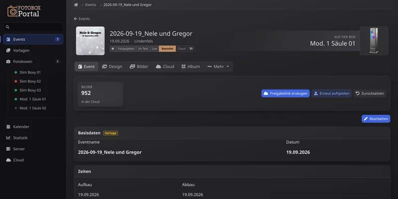Open Server in the sidebar

click(33, 149)
